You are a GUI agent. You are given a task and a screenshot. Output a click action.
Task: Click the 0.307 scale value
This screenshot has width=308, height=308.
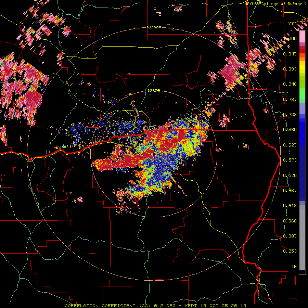point(290,236)
